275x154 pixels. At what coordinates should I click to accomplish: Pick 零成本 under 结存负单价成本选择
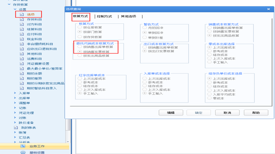click(209, 98)
